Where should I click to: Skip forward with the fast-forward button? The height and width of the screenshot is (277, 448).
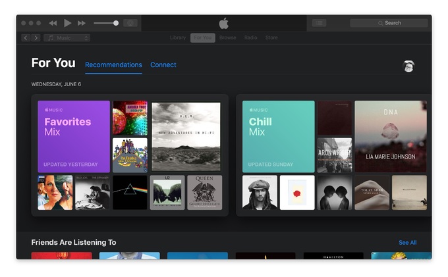tap(82, 23)
